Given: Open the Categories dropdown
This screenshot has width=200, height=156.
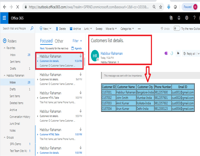Looking at the screenshot, I should pos(127,29).
